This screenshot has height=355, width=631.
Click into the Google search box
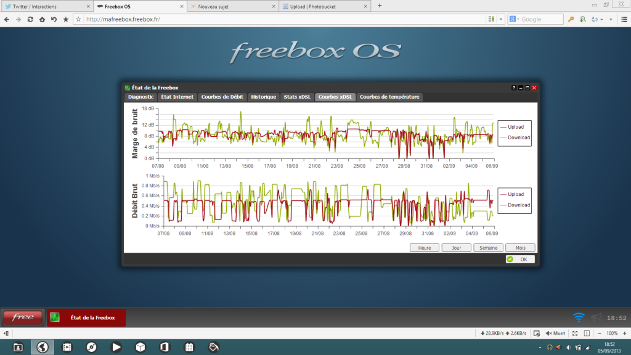pos(541,19)
